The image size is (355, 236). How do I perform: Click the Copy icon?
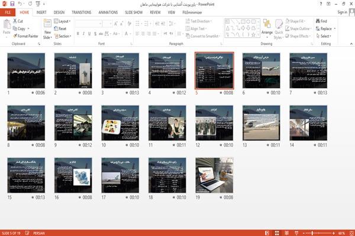coord(15,28)
